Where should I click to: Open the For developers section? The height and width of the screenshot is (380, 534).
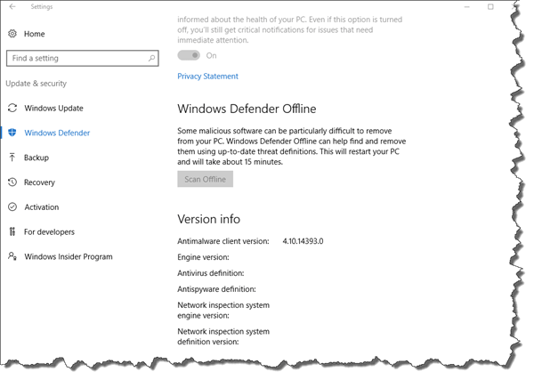49,232
